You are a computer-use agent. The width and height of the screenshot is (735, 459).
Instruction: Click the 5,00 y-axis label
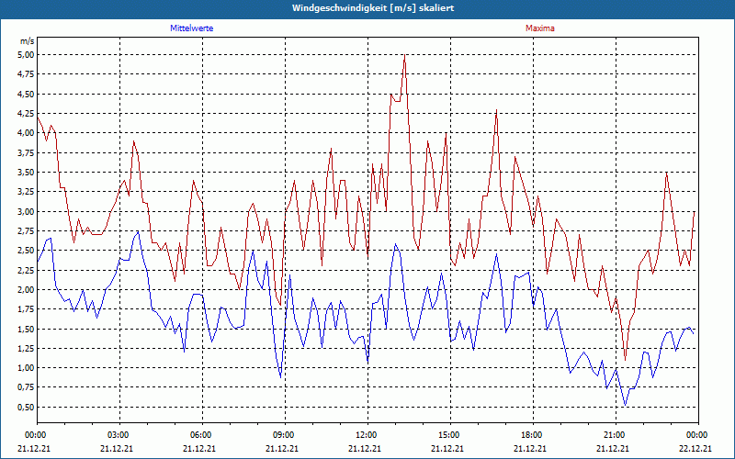27,55
